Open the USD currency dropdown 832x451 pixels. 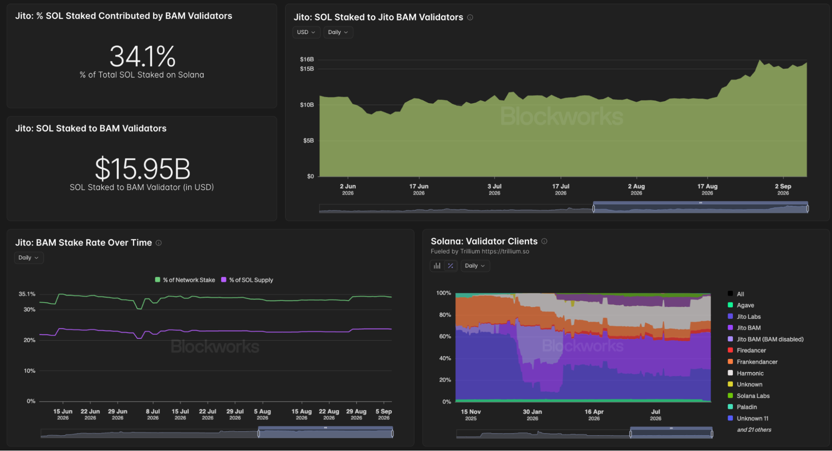pyautogui.click(x=306, y=32)
